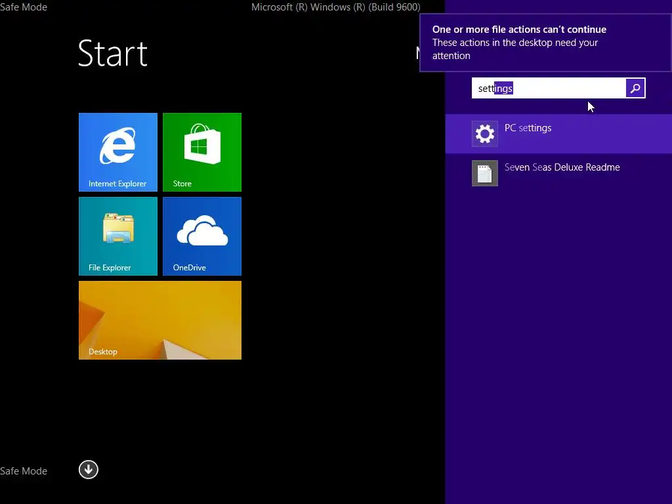The height and width of the screenshot is (504, 672).
Task: Open PC settings gear icon result
Action: (x=485, y=134)
